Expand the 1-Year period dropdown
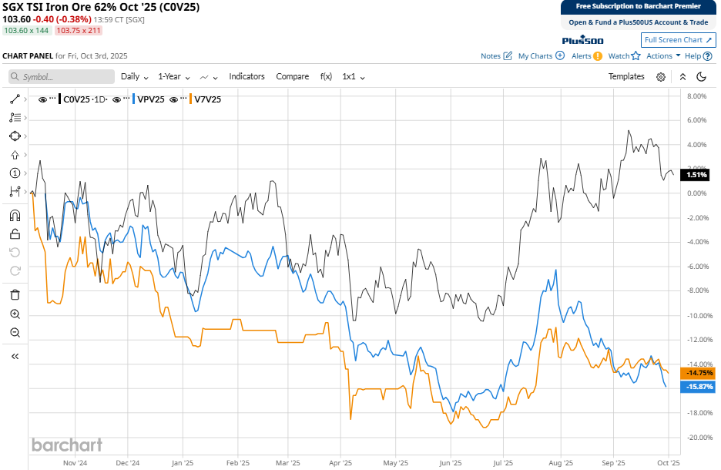This screenshot has height=470, width=721. coord(173,77)
